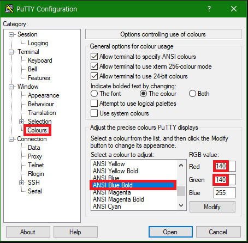248x243 pixels.
Task: Select ANSI Cyan in colour list
Action: point(134,206)
